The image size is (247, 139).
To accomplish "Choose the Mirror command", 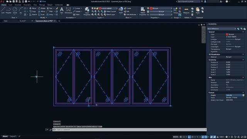I will click(42, 12).
